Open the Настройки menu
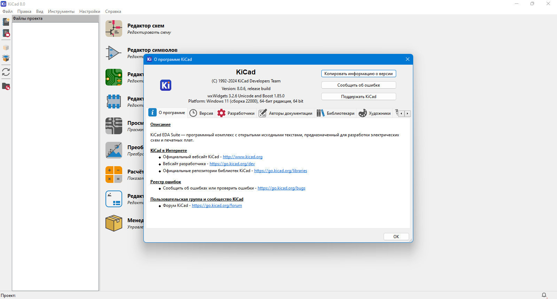This screenshot has height=299, width=557. pyautogui.click(x=90, y=11)
